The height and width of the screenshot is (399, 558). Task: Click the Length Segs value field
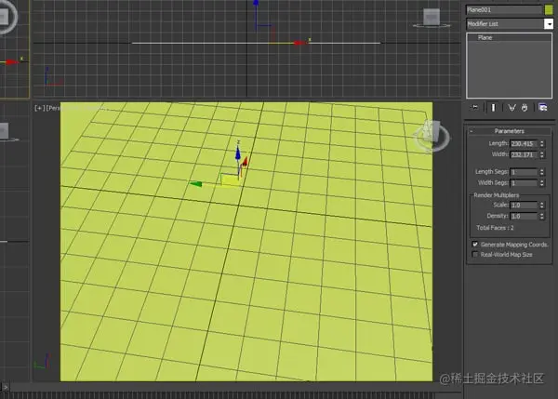[x=524, y=172]
